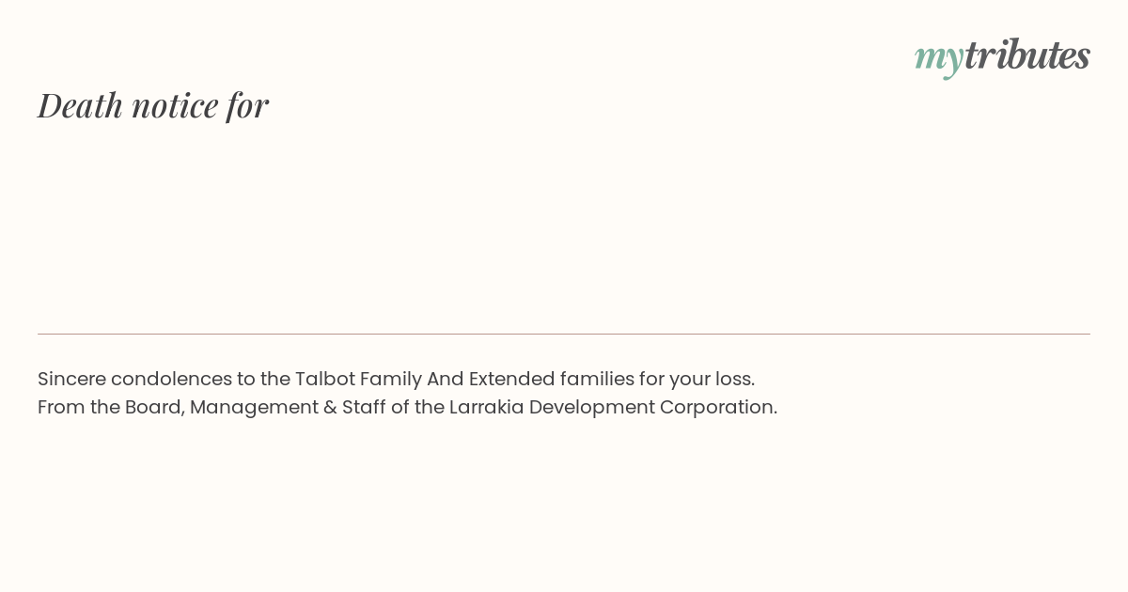The image size is (1128, 592).
Task: Click the horizontal divider line
Action: (564, 334)
